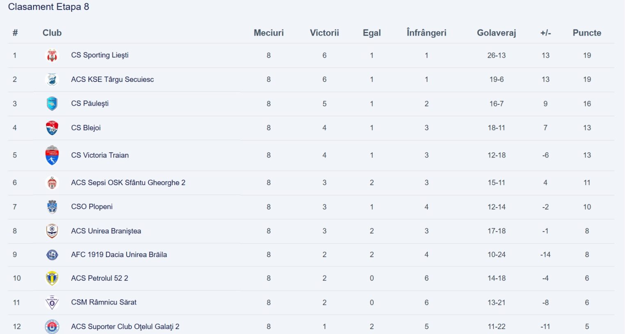Viewport: 625px width, 334px height.
Task: Click the Clasament Etapa 8 heading
Action: point(48,7)
